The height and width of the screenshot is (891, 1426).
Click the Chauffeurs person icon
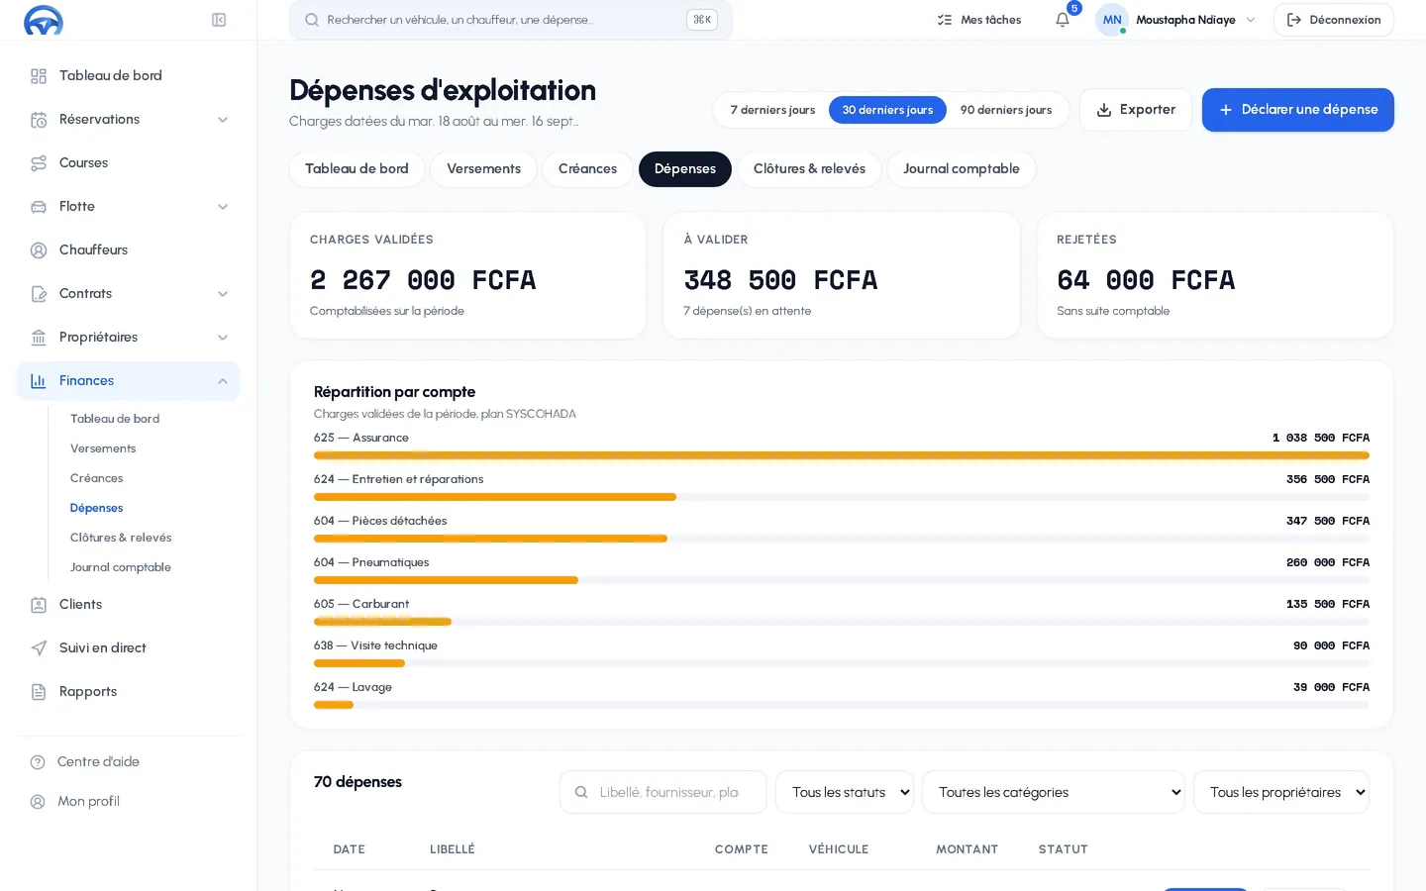point(39,250)
